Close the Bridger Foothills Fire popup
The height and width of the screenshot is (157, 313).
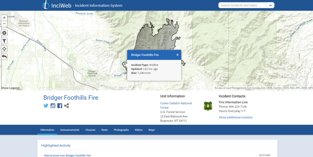(x=177, y=55)
